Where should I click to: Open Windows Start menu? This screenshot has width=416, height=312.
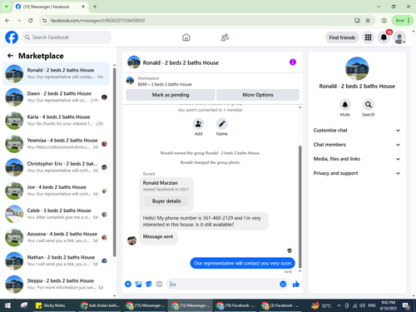[7, 305]
